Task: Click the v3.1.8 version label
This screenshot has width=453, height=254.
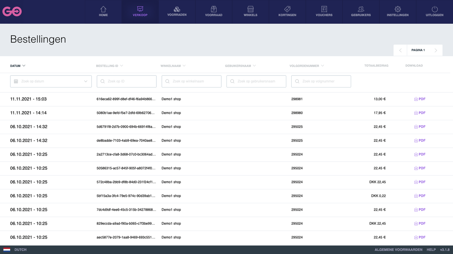Action: (445, 250)
